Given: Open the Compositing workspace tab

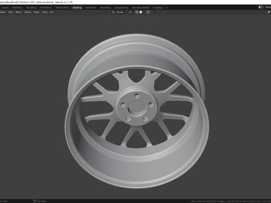Looking at the screenshot, I should (121, 8).
